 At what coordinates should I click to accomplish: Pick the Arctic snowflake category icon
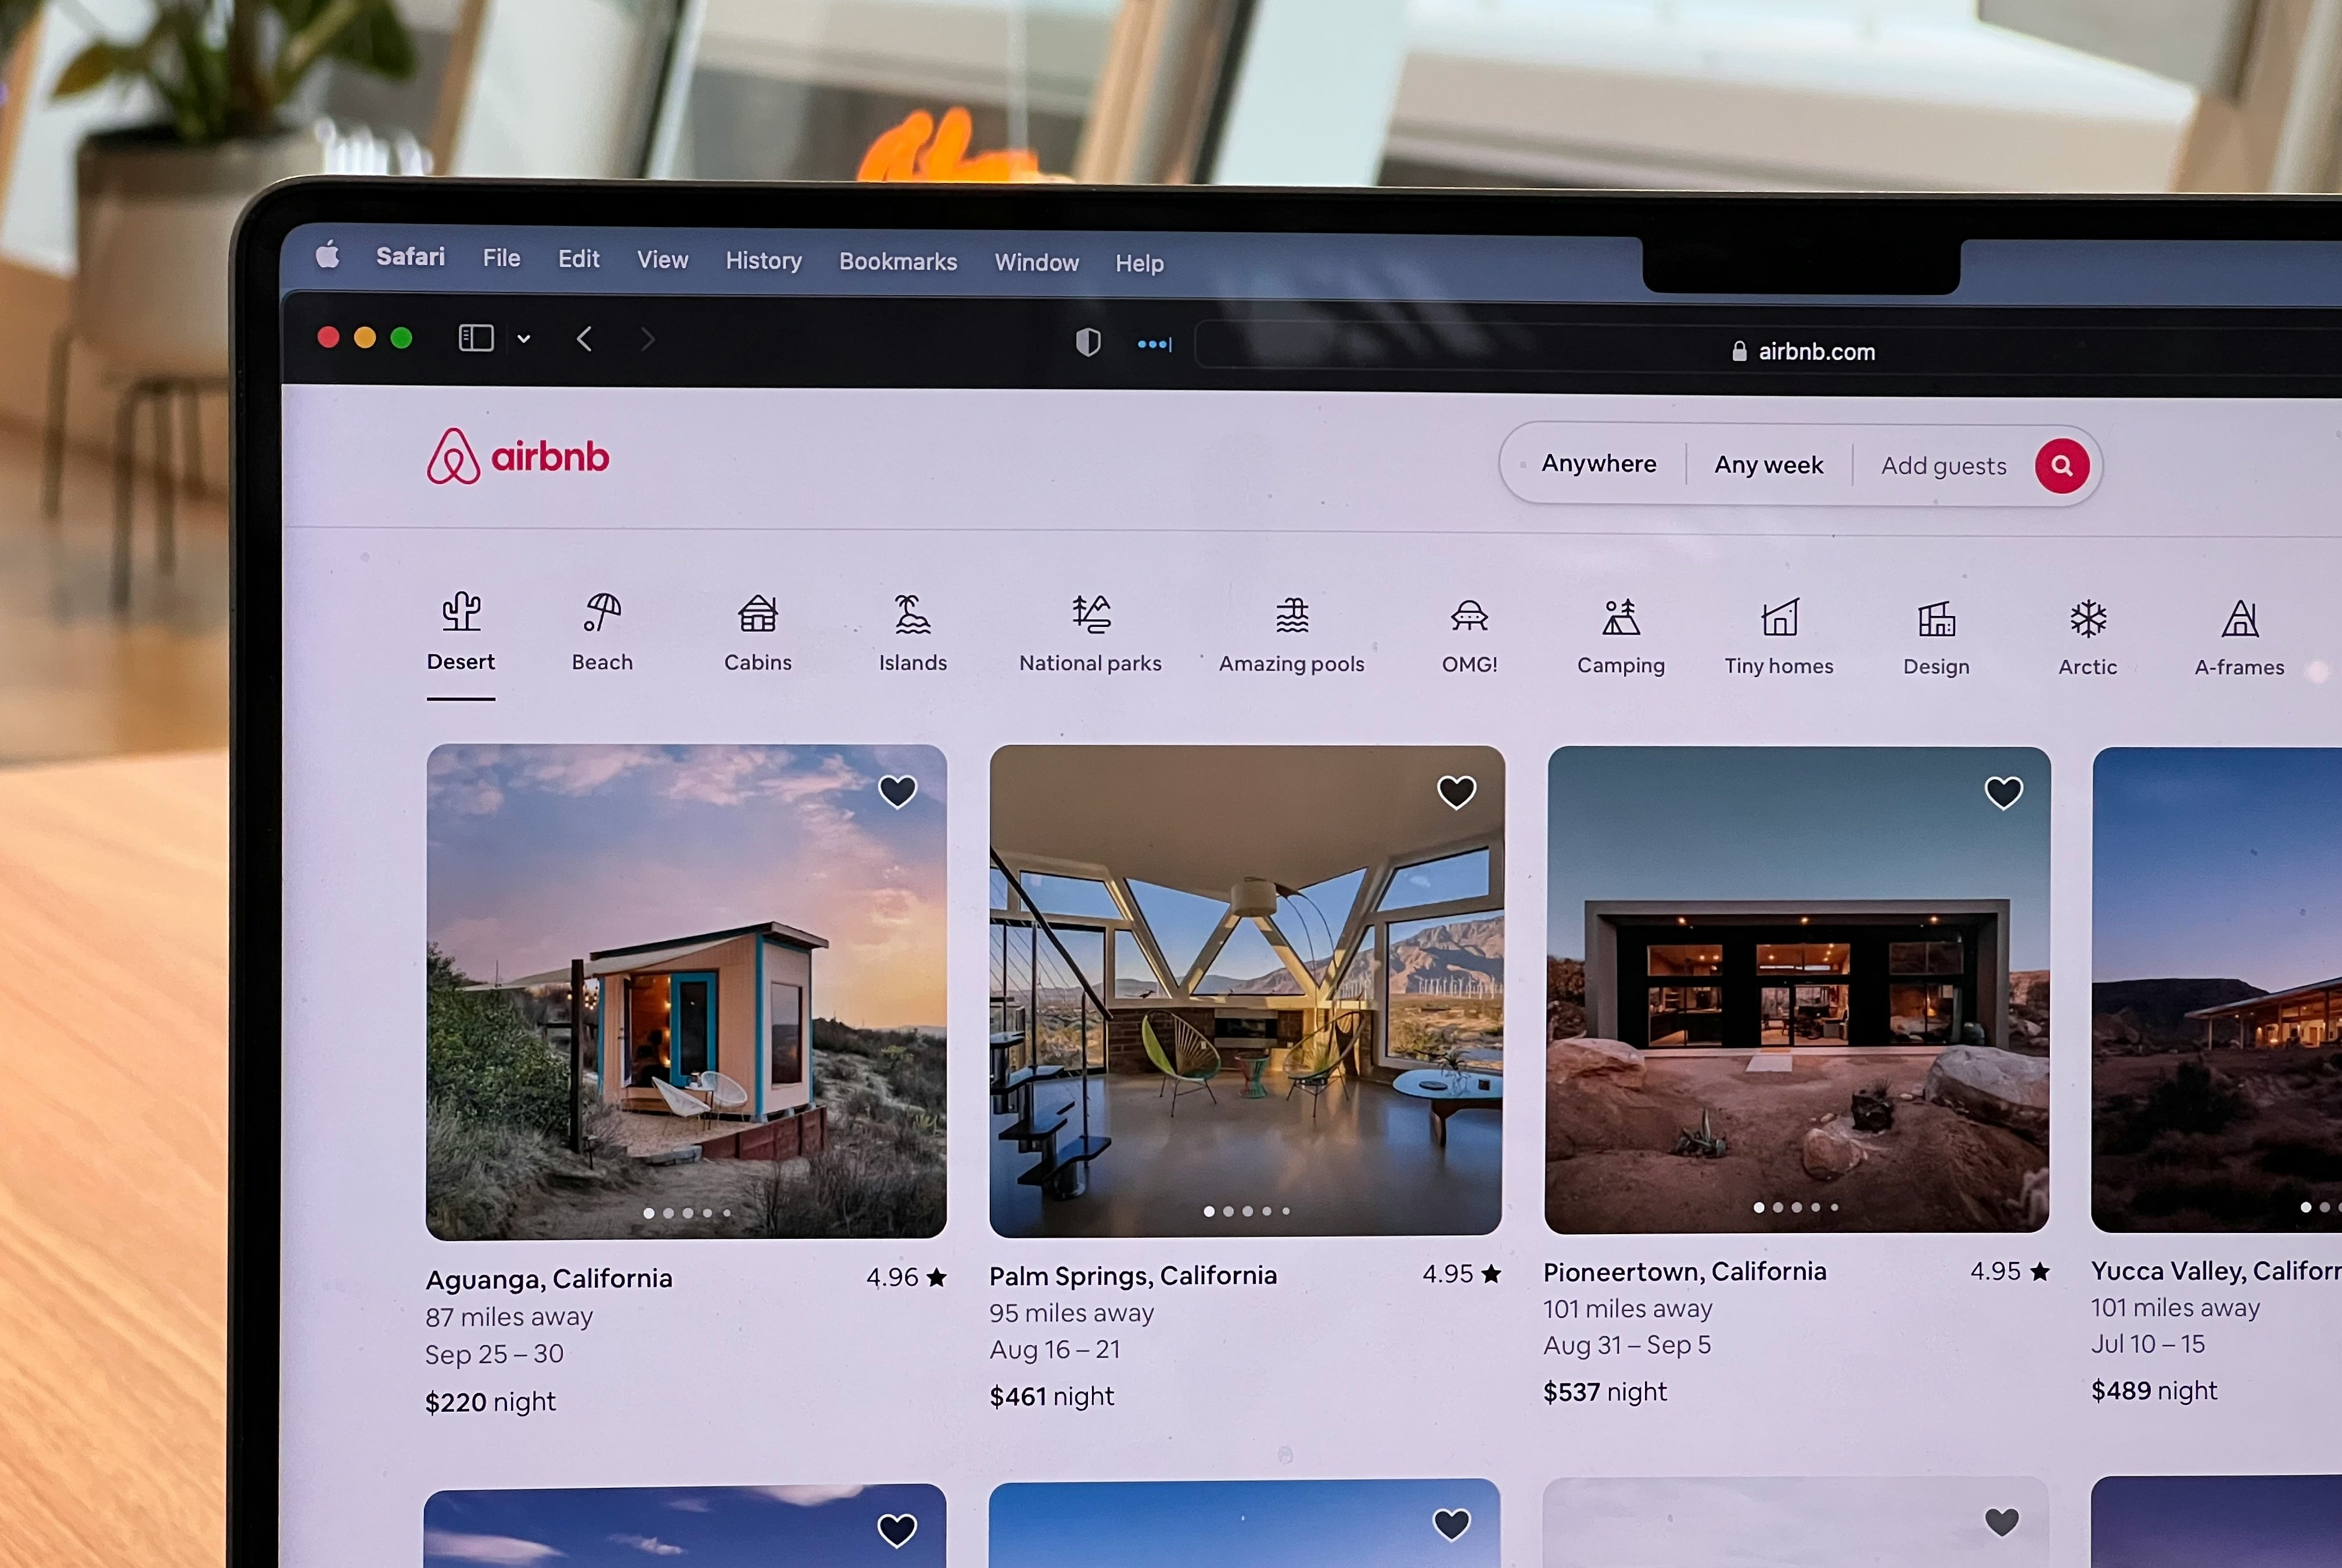pyautogui.click(x=2088, y=619)
